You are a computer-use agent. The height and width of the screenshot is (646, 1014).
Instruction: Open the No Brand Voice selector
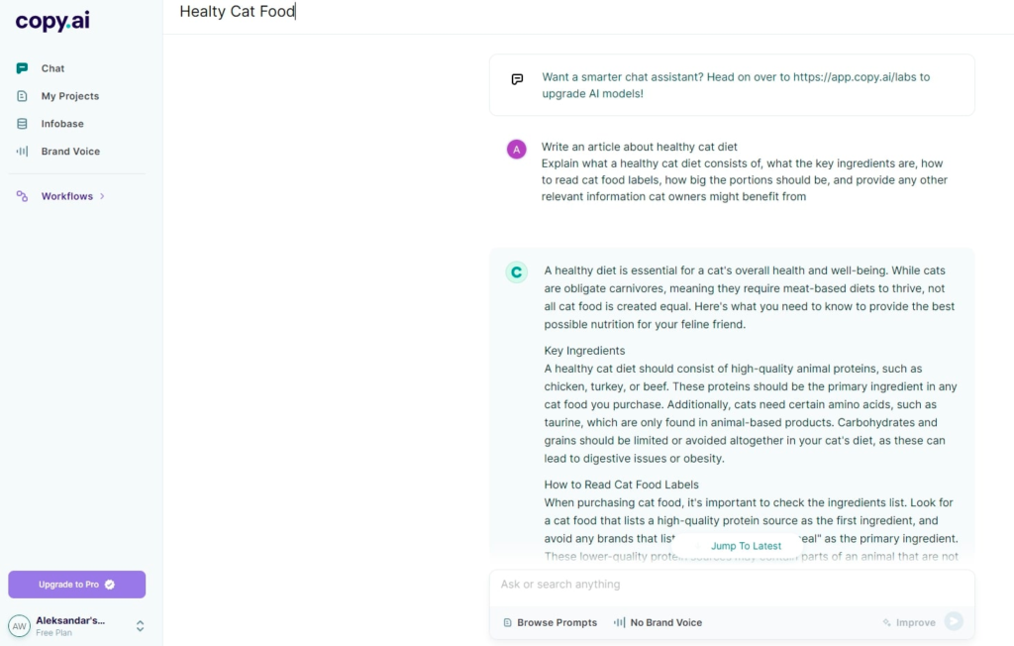[x=658, y=622]
